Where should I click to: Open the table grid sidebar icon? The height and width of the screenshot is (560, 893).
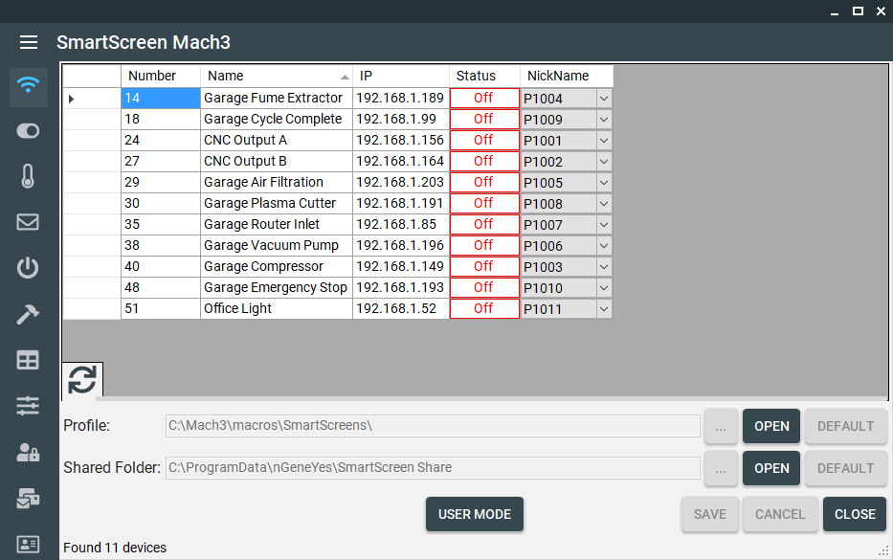point(29,360)
